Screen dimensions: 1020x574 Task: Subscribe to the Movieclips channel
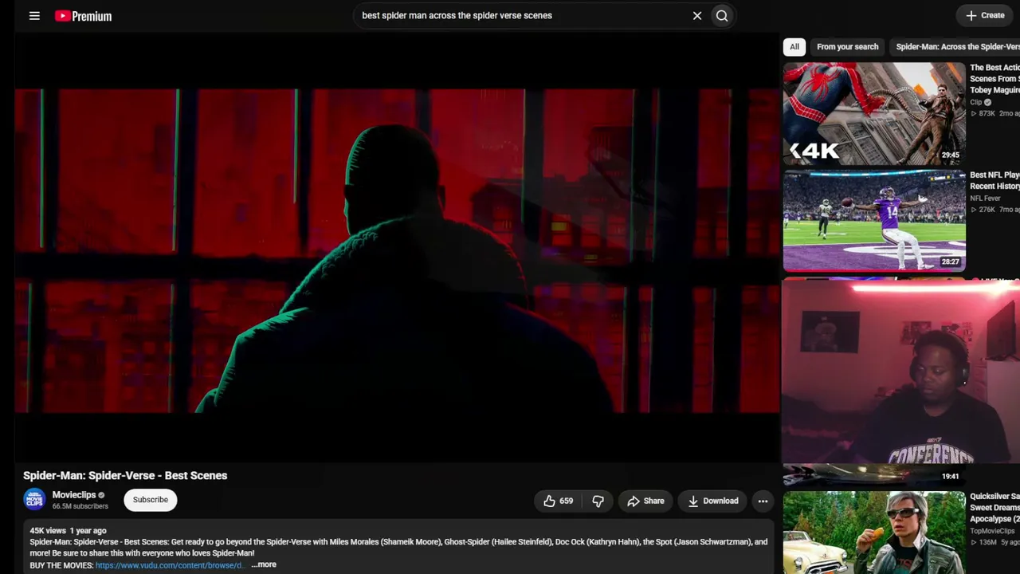(150, 500)
